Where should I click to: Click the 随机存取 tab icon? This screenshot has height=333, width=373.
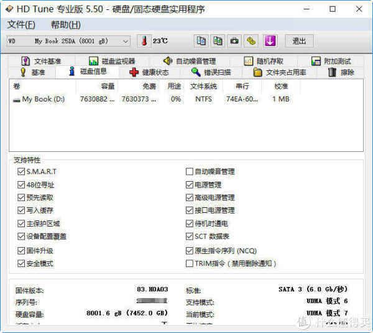tap(248, 61)
